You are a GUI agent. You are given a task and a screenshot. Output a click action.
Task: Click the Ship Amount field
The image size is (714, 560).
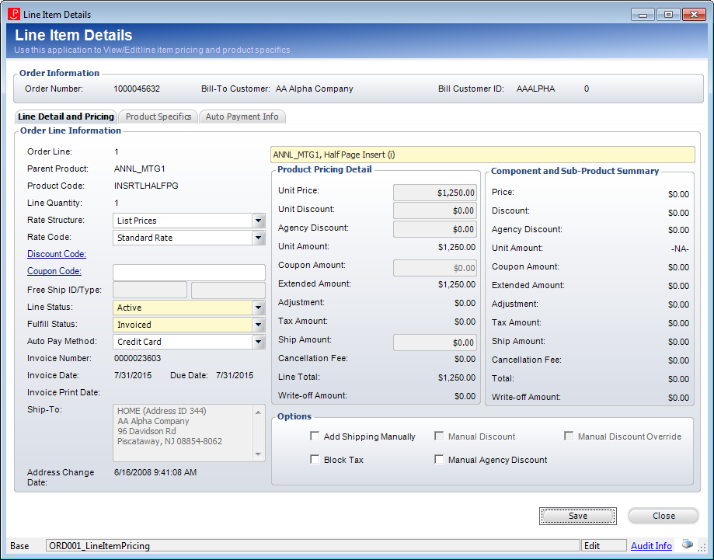[435, 343]
